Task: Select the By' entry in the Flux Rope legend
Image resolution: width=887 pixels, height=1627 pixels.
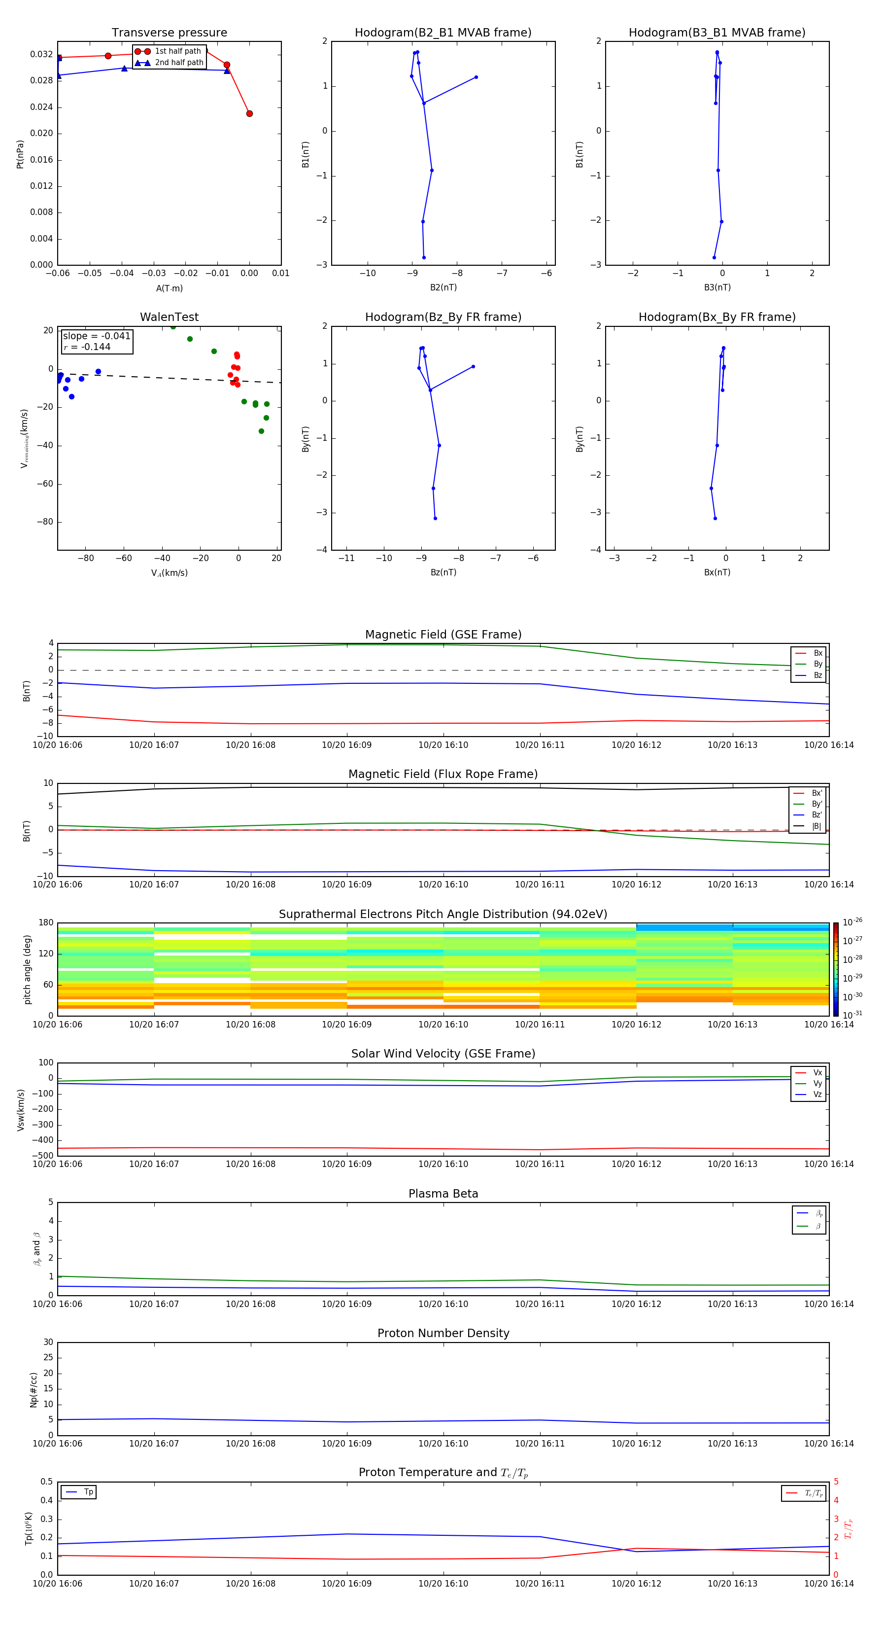Action: click(808, 805)
